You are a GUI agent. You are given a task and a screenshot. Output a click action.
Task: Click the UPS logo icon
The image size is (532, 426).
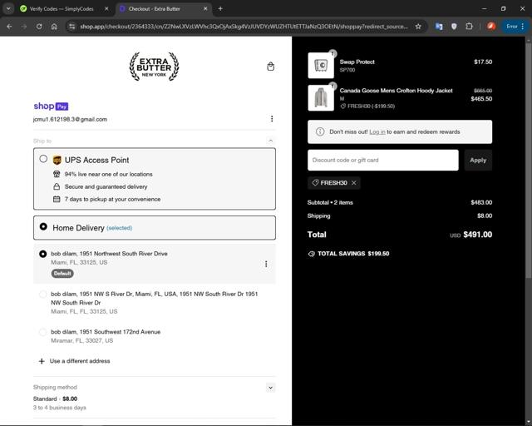pos(57,160)
